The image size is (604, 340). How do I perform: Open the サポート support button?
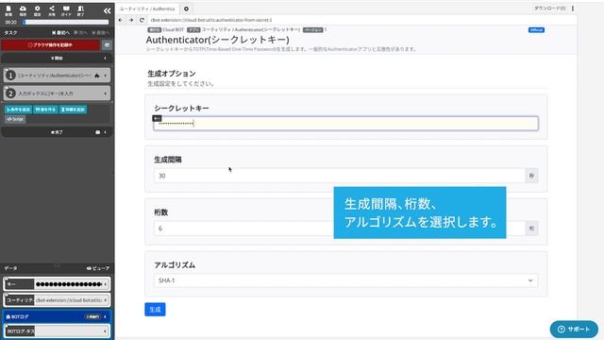click(x=574, y=330)
